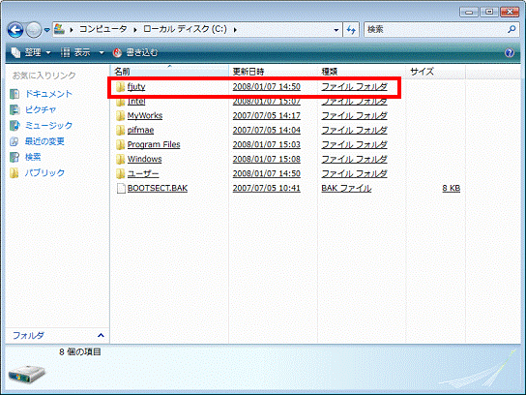
Task: Refresh the folder view
Action: (351, 30)
